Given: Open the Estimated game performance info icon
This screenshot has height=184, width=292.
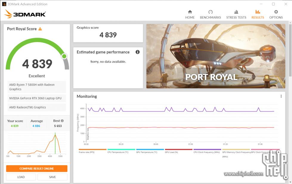Looking at the screenshot, I should pyautogui.click(x=137, y=52).
